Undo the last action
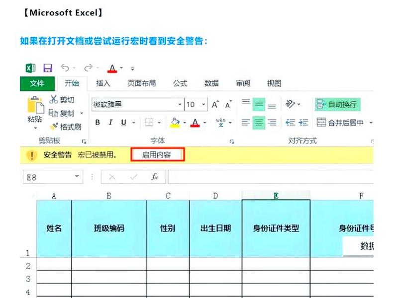Image resolution: width=398 pixels, height=298 pixels. point(65,68)
